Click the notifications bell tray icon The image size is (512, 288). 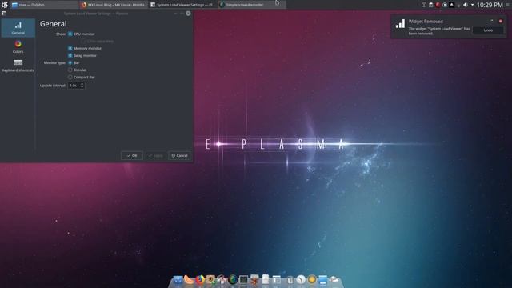[451, 5]
